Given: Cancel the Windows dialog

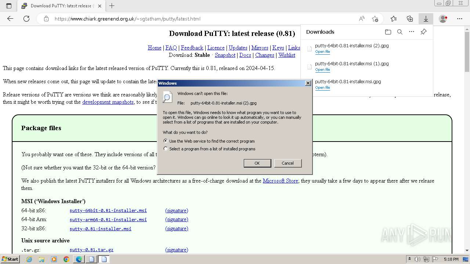Looking at the screenshot, I should [288, 163].
